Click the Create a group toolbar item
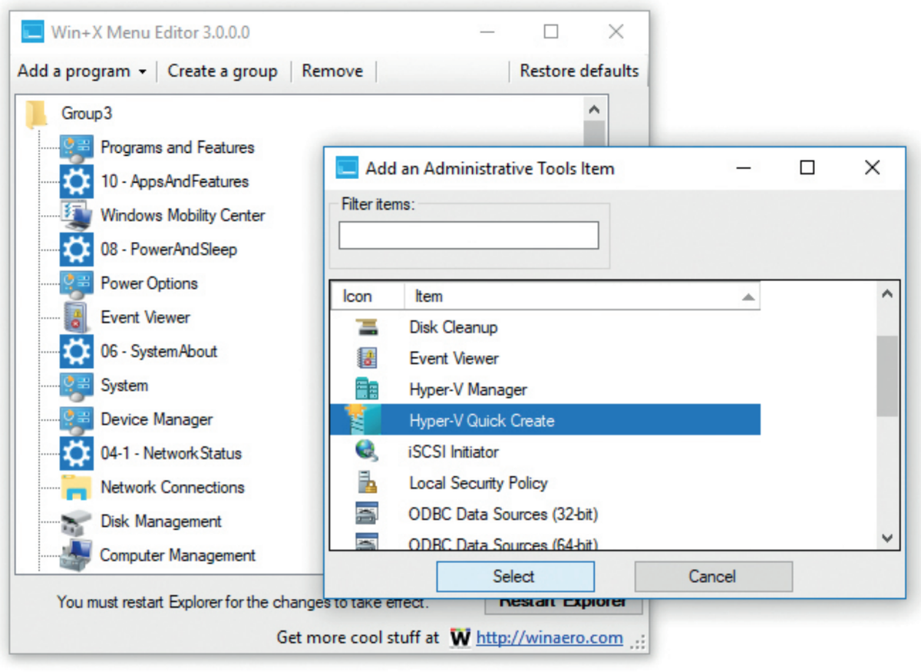 [x=223, y=71]
